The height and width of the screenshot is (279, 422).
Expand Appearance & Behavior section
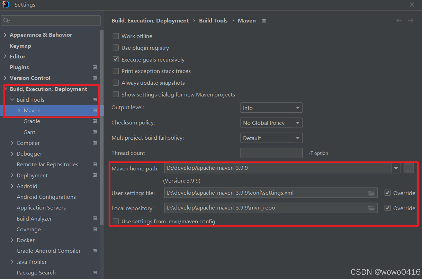pos(5,35)
